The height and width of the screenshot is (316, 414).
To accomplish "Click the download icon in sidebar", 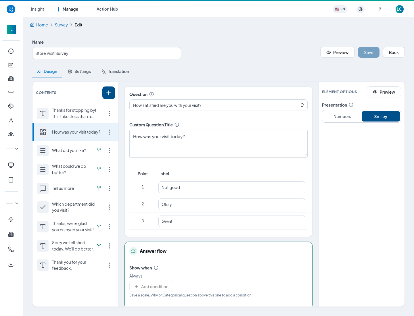I will (x=11, y=264).
